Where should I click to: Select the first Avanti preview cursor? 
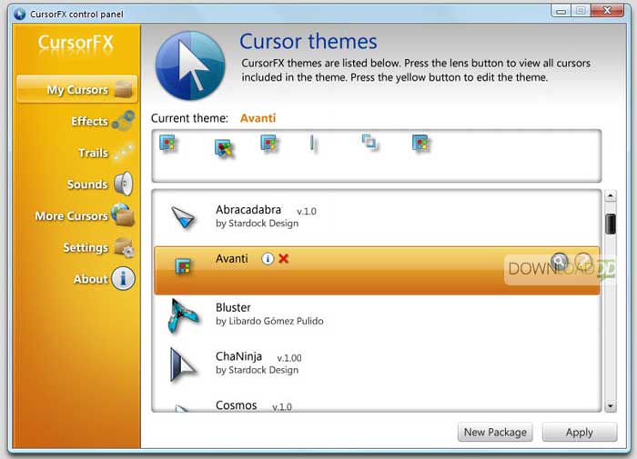[x=167, y=143]
